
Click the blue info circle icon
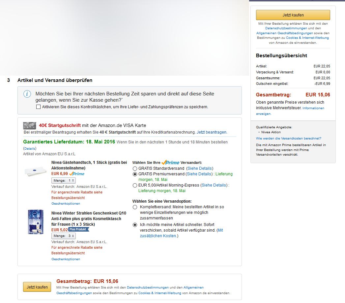27,94
